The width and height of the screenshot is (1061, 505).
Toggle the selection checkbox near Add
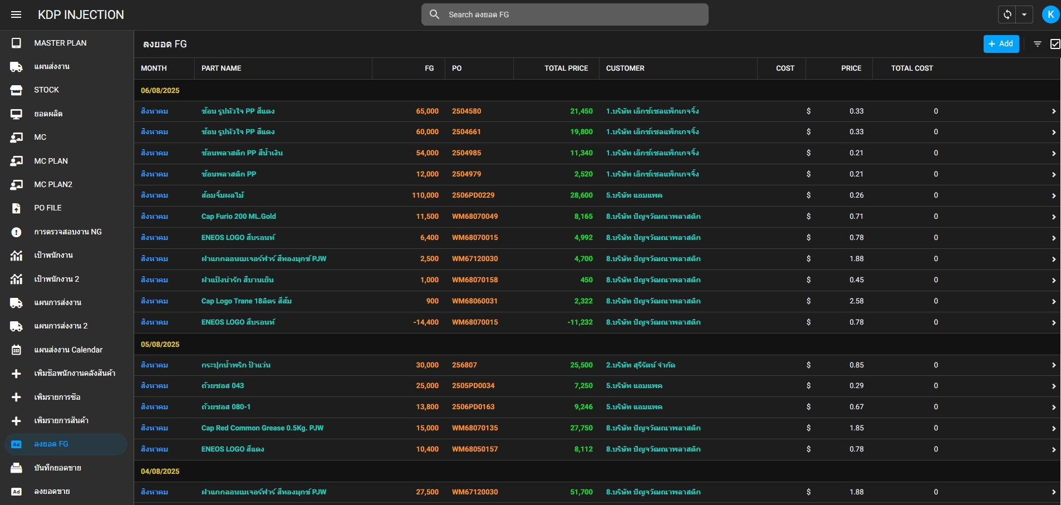coord(1055,44)
